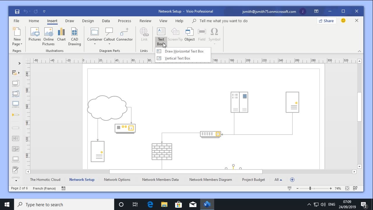Switch to the Network Options page tab
This screenshot has height=210, width=373.
[x=117, y=180]
